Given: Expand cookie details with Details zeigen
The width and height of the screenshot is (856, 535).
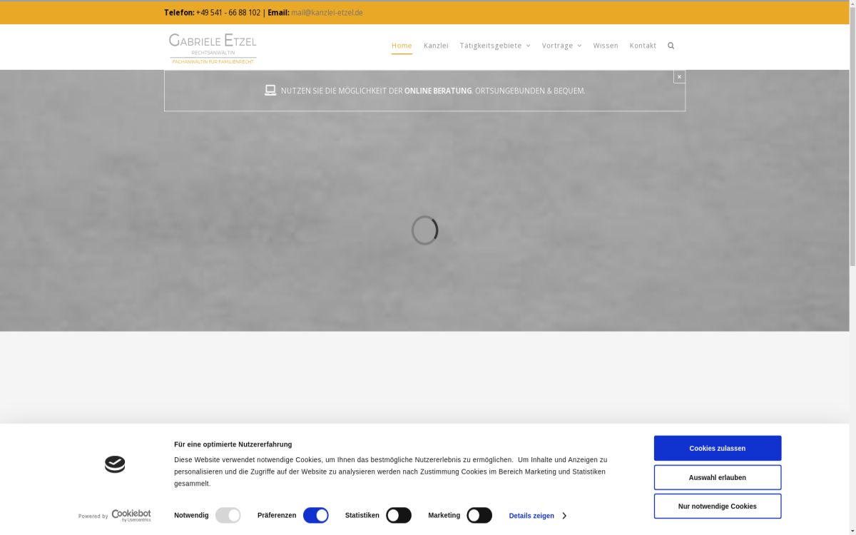Looking at the screenshot, I should (x=537, y=516).
